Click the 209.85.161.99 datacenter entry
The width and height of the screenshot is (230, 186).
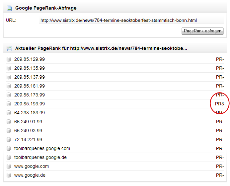pyautogui.click(x=30, y=86)
